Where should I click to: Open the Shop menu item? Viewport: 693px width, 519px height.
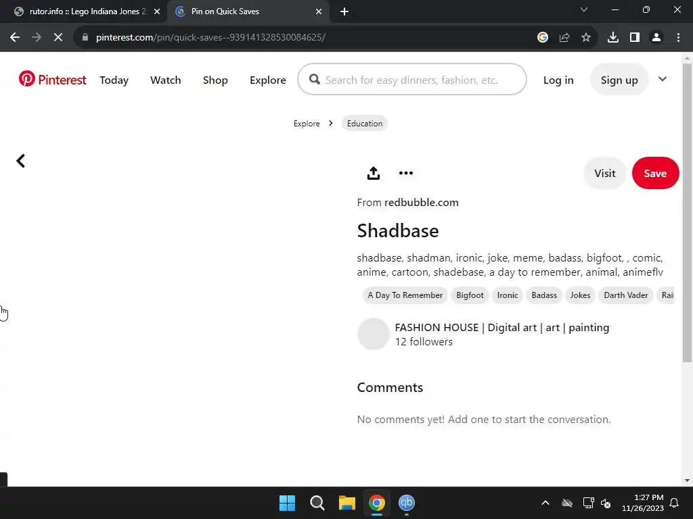(x=215, y=80)
